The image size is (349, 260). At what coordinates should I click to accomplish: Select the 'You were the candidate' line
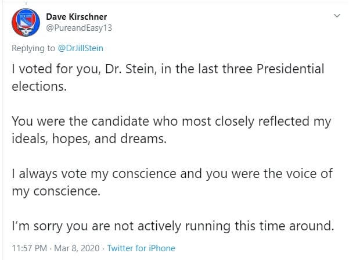coord(171,122)
